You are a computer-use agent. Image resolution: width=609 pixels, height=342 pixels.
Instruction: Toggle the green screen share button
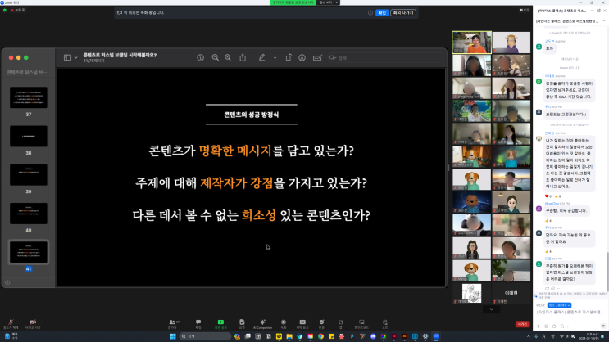point(219,322)
